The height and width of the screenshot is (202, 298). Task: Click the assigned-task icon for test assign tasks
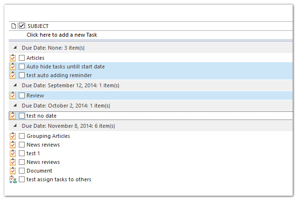click(13, 179)
